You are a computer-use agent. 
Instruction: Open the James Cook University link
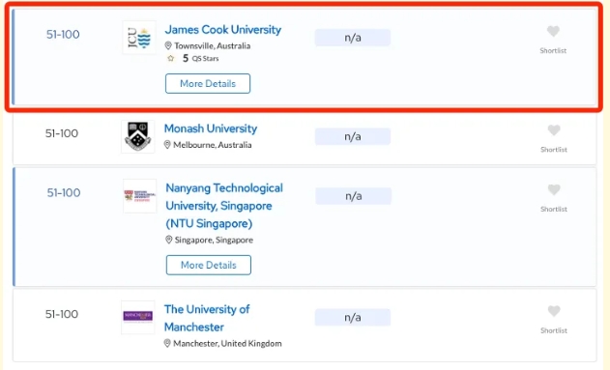223,30
